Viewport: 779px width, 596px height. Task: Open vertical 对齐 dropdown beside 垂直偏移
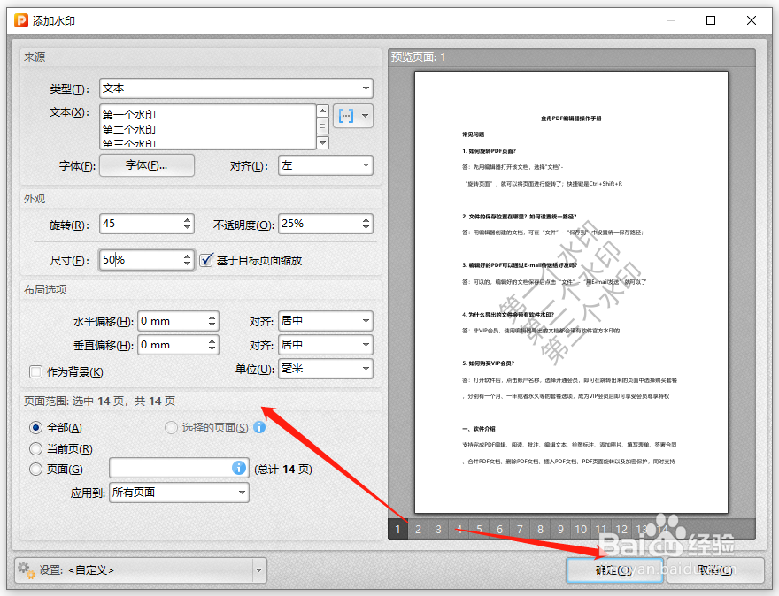326,345
